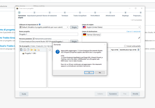This screenshot has width=155, height=108.
Task: Close the Domanda dialog with its X
Action: pyautogui.click(x=105, y=45)
